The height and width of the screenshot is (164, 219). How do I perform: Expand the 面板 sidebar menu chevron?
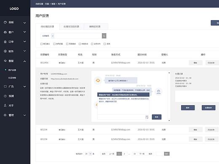tap(24, 23)
